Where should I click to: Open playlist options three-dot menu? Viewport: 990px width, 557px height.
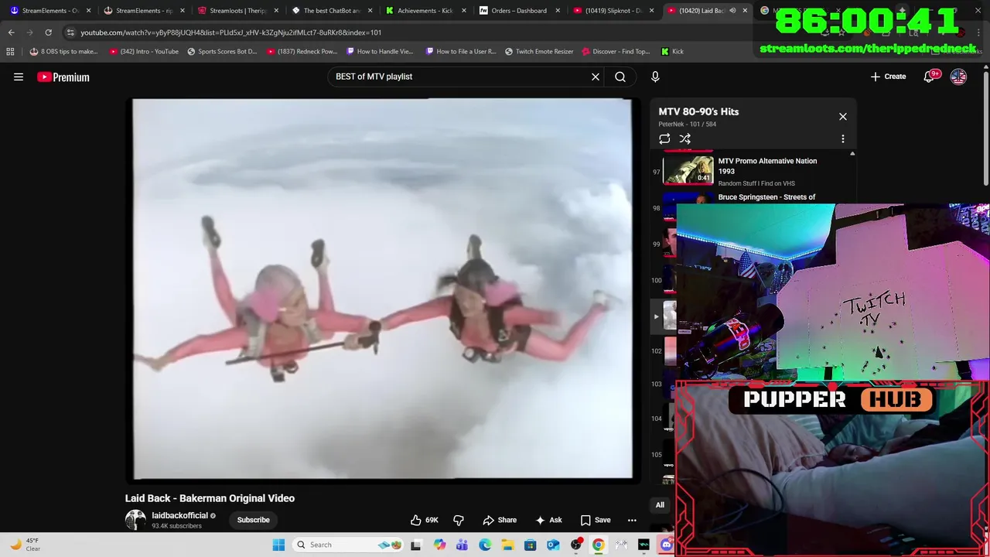(x=843, y=139)
